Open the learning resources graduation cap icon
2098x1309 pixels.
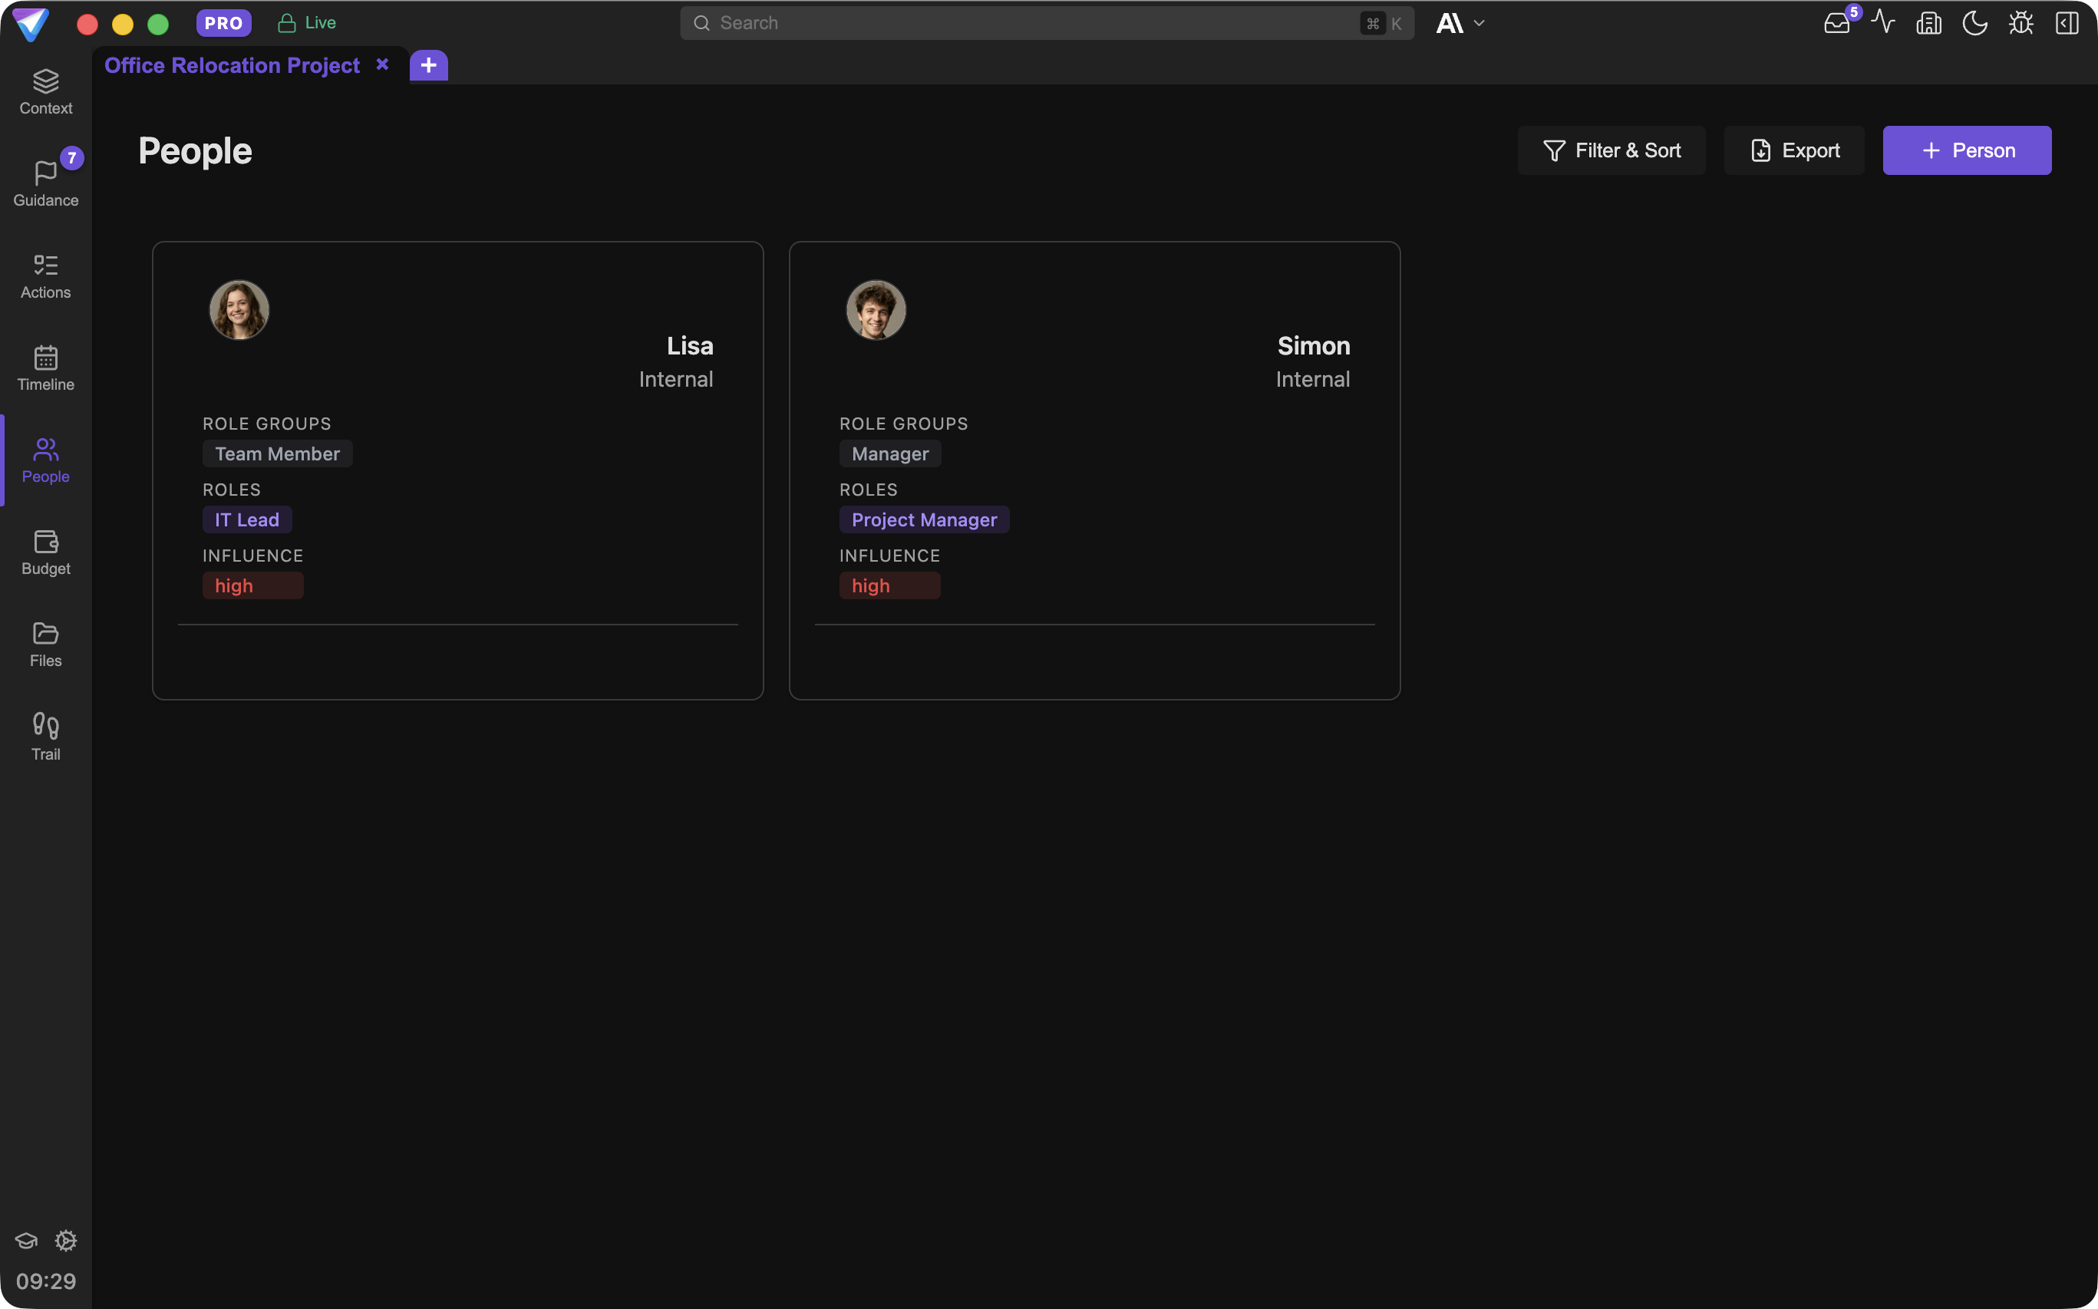[26, 1241]
